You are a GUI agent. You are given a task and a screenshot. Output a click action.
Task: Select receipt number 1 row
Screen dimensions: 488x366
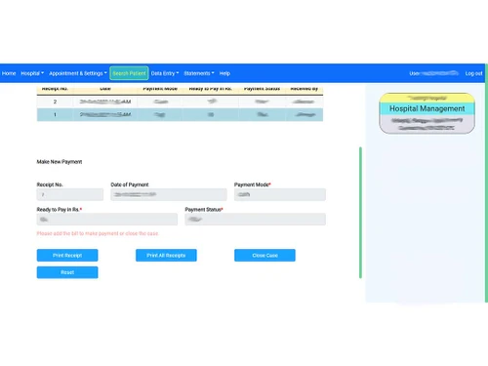click(x=180, y=115)
